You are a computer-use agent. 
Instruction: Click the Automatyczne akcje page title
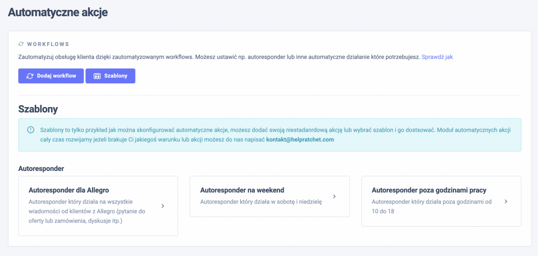point(58,13)
